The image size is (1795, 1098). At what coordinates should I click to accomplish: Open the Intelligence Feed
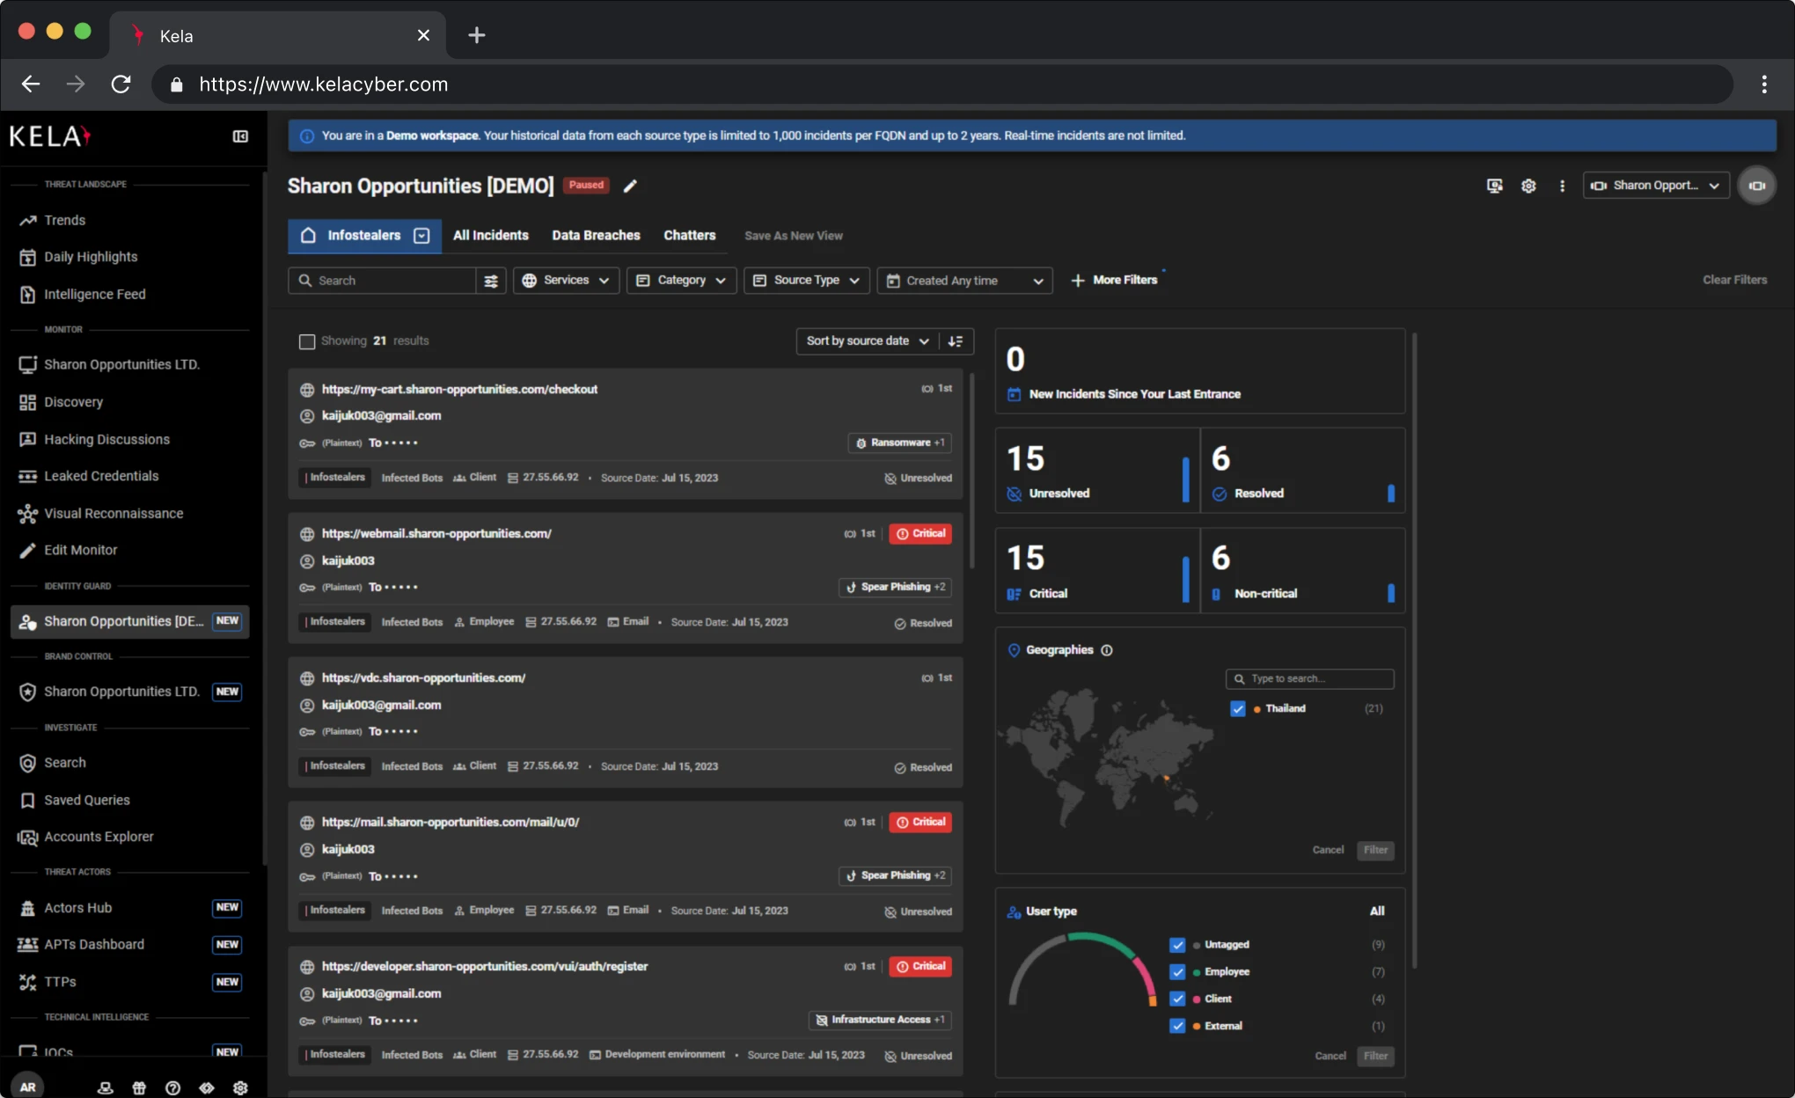click(x=94, y=294)
